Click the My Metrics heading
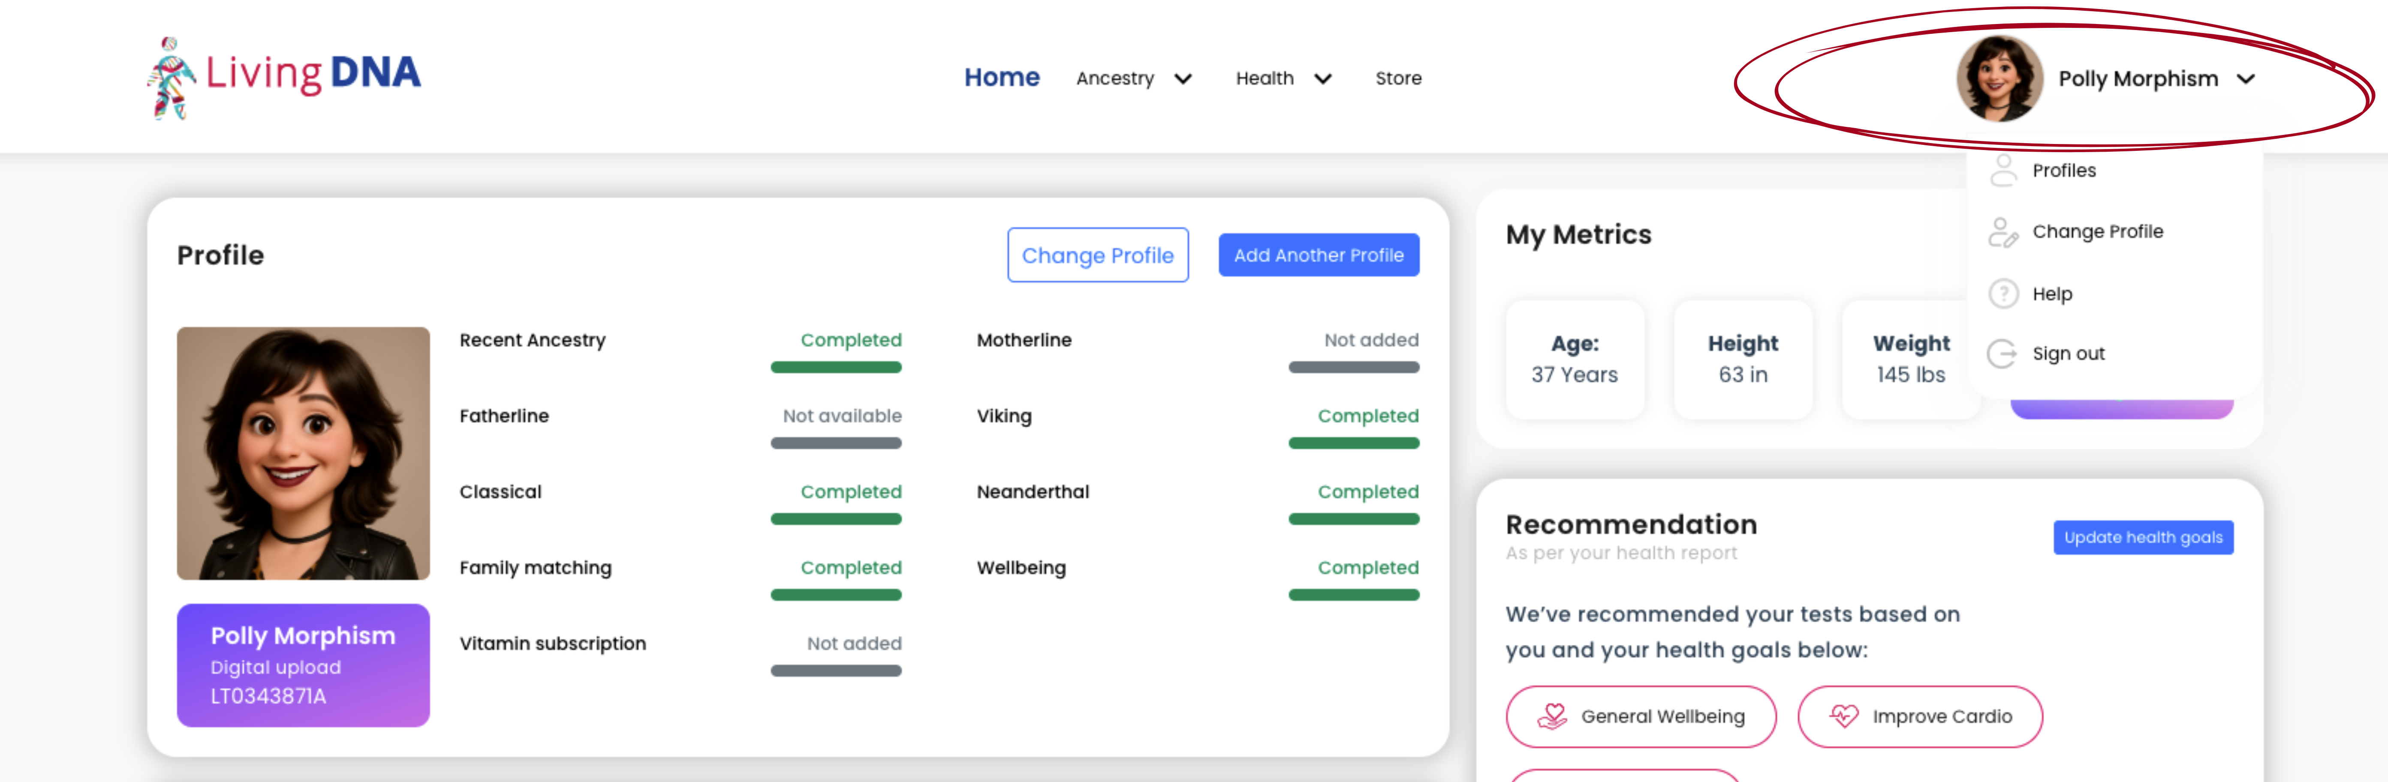The height and width of the screenshot is (782, 2388). (x=1578, y=234)
